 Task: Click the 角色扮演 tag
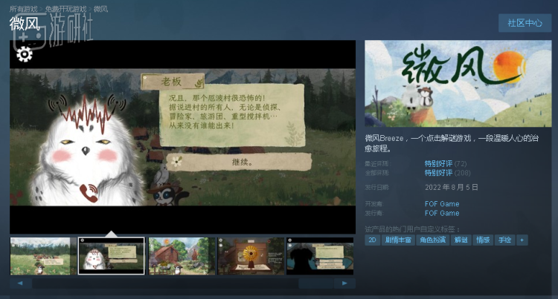pos(433,240)
